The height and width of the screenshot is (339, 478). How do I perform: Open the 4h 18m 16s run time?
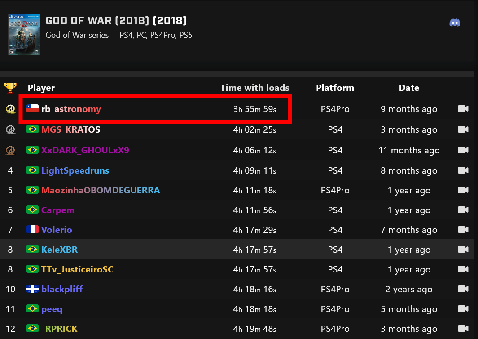(254, 289)
